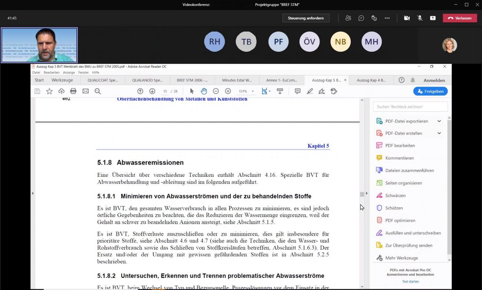Switch to the Minutes Estal W... tab

click(237, 80)
